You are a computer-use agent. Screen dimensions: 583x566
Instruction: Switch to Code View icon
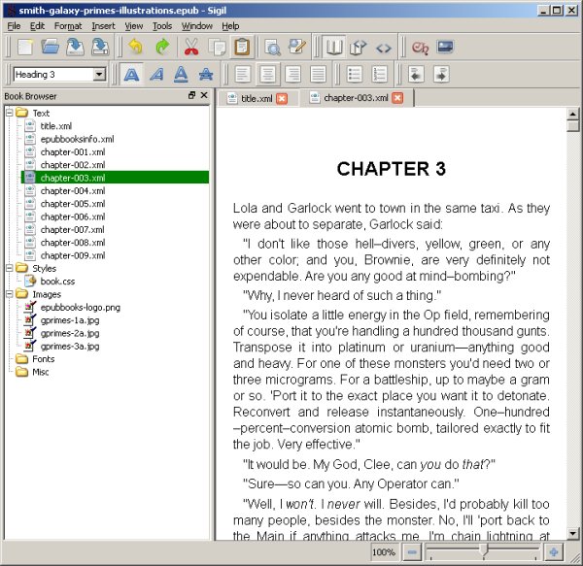384,47
